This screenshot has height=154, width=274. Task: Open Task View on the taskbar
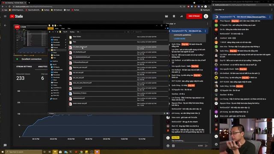tap(50, 152)
